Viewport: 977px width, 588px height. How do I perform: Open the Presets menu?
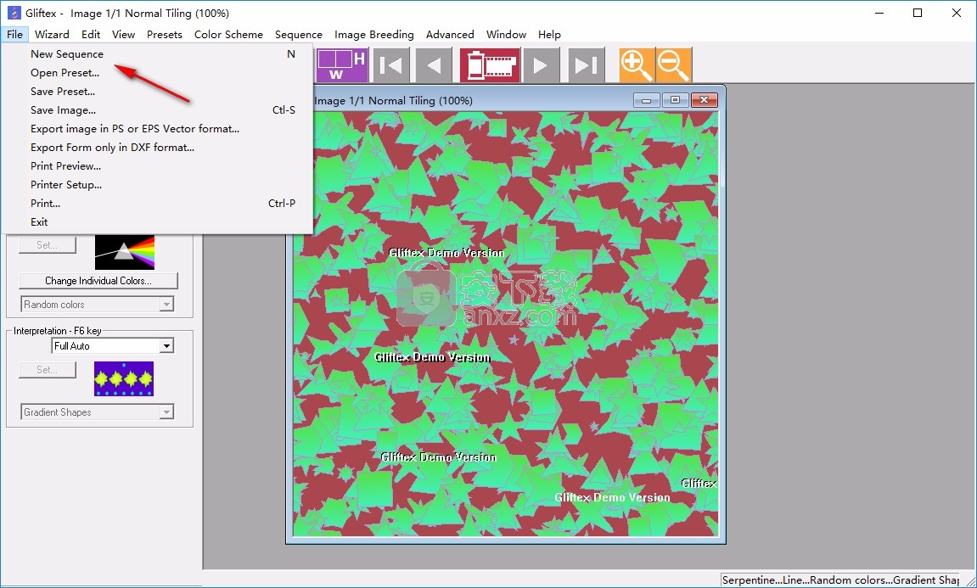tap(165, 34)
